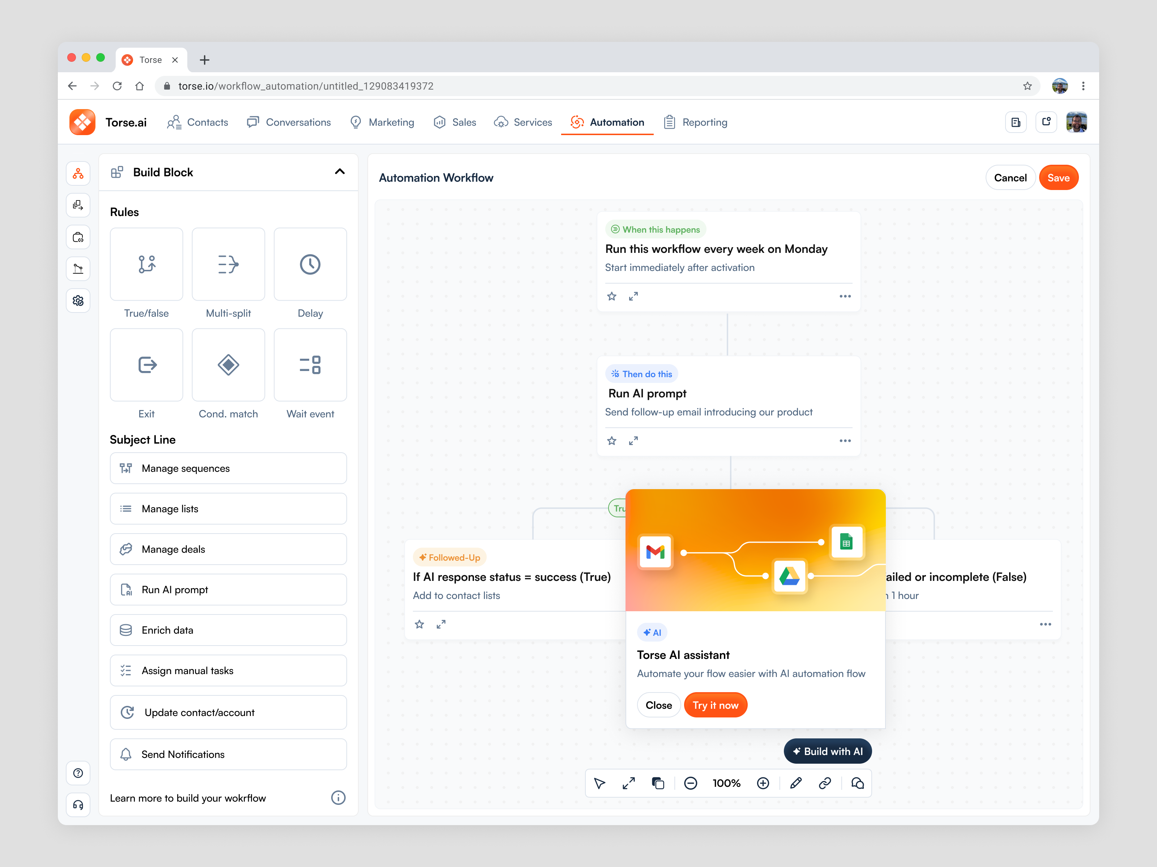Select the pointer tool in canvas toolbar
Image resolution: width=1157 pixels, height=867 pixels.
(599, 784)
